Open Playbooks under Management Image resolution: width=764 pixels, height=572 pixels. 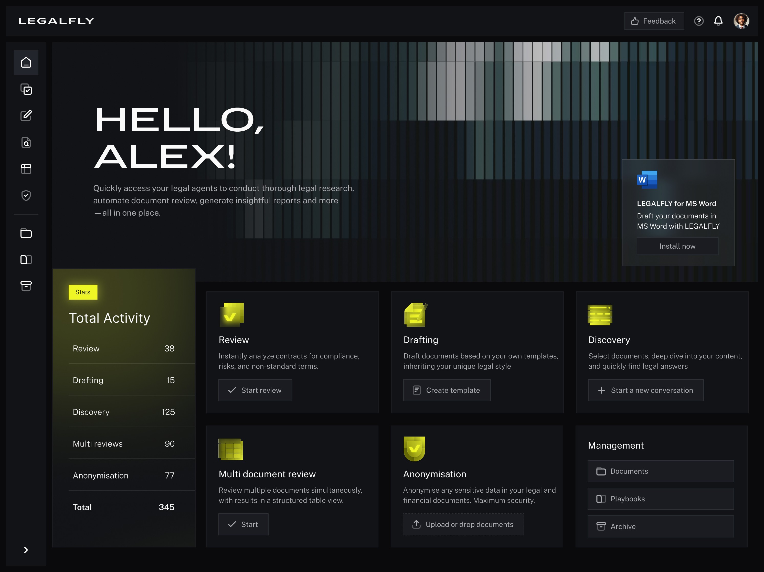click(x=660, y=499)
